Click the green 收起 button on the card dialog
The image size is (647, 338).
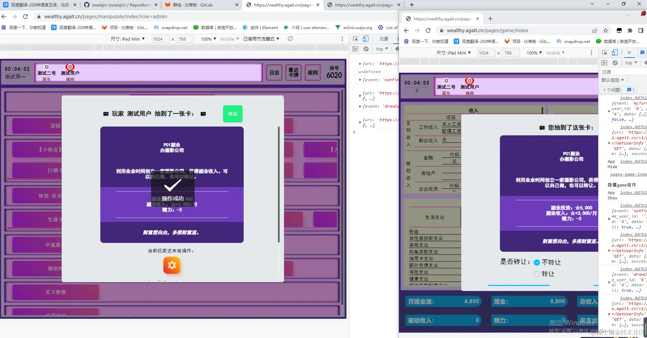point(233,114)
